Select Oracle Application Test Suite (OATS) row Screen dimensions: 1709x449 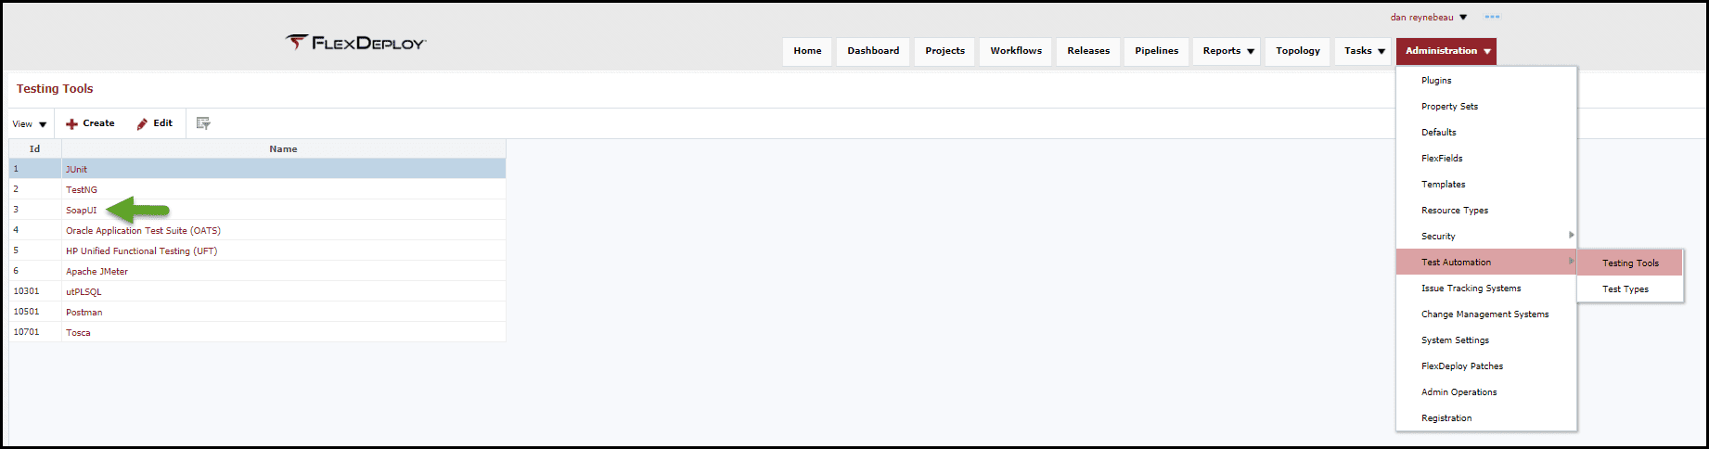[x=258, y=230]
